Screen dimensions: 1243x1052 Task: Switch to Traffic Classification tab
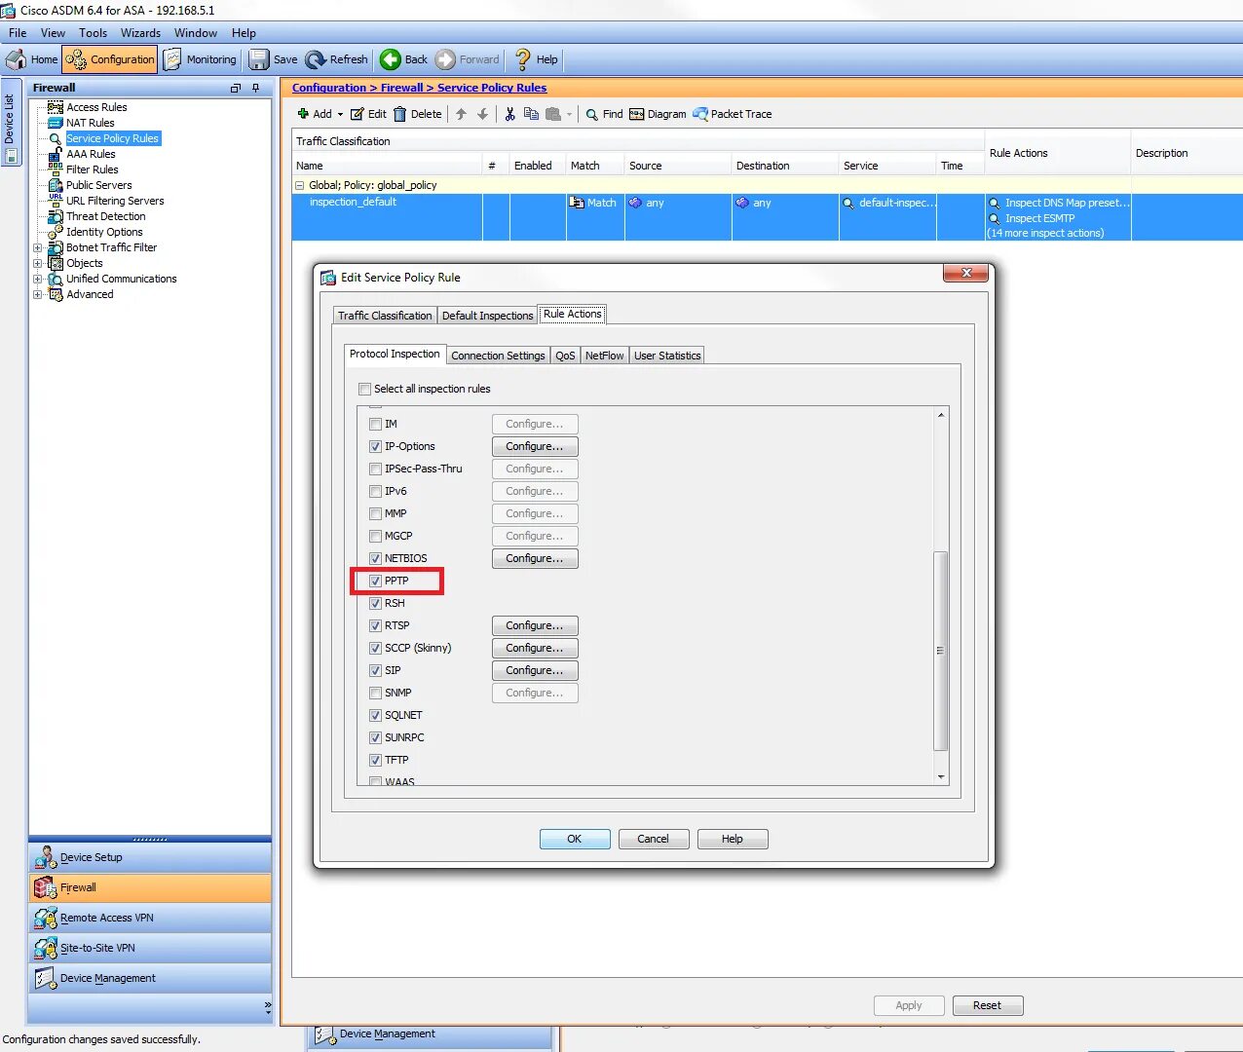[x=385, y=316]
